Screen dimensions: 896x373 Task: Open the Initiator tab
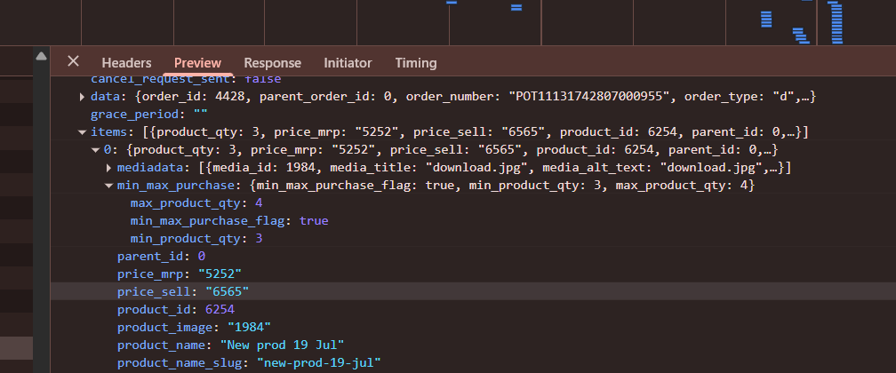coord(348,63)
